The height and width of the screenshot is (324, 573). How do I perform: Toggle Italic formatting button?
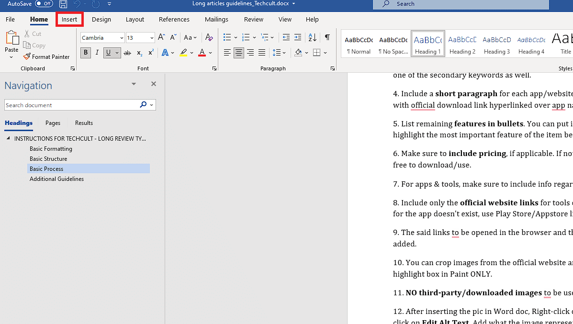pos(97,53)
